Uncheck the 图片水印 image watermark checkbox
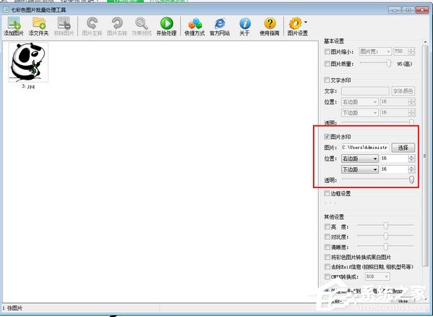 [x=327, y=137]
